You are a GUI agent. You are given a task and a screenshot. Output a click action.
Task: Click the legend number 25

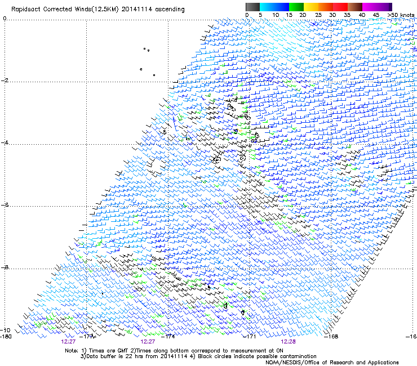tap(318, 15)
